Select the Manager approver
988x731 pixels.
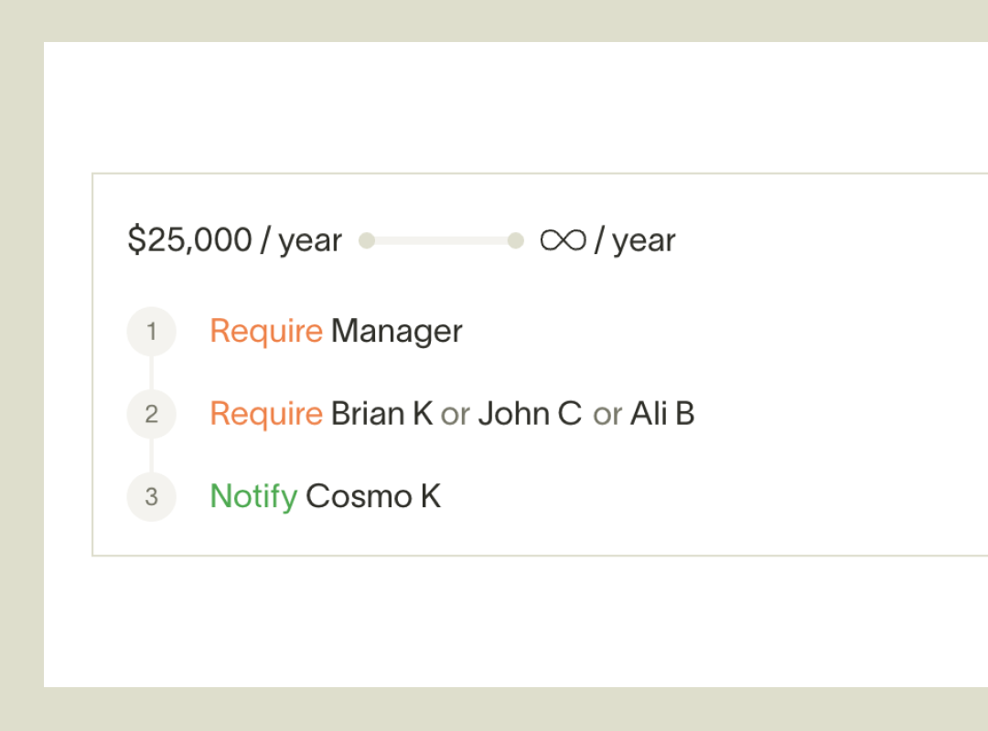click(x=397, y=331)
